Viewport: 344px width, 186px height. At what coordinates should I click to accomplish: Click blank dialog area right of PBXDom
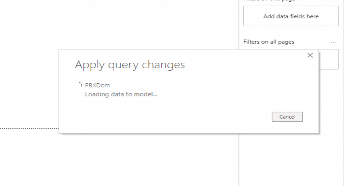(x=201, y=85)
